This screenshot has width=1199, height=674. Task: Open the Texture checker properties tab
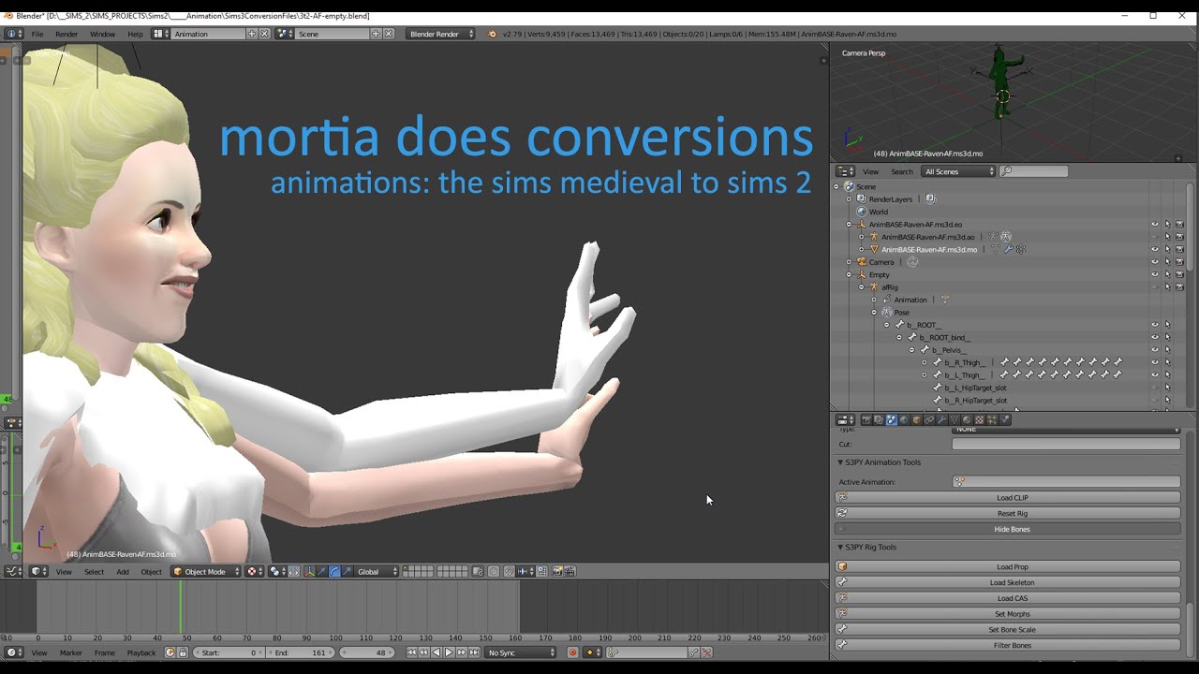[x=980, y=420]
